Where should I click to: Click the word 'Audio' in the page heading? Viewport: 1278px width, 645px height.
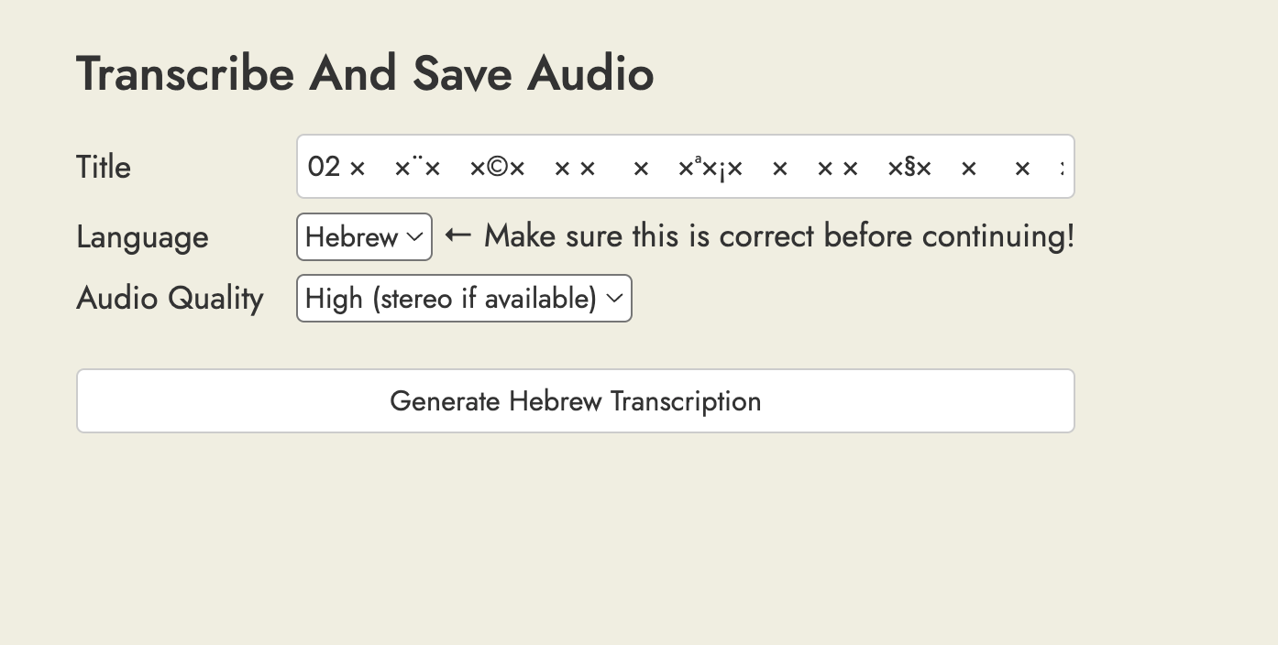tap(590, 74)
